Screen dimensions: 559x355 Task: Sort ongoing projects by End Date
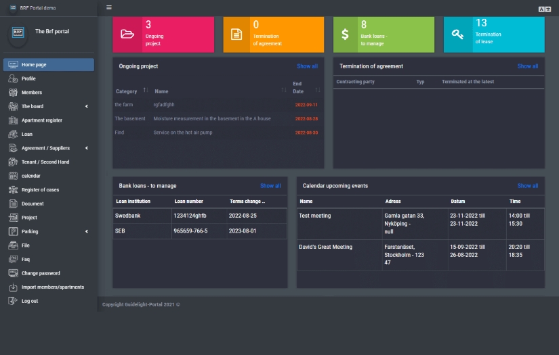click(x=318, y=91)
